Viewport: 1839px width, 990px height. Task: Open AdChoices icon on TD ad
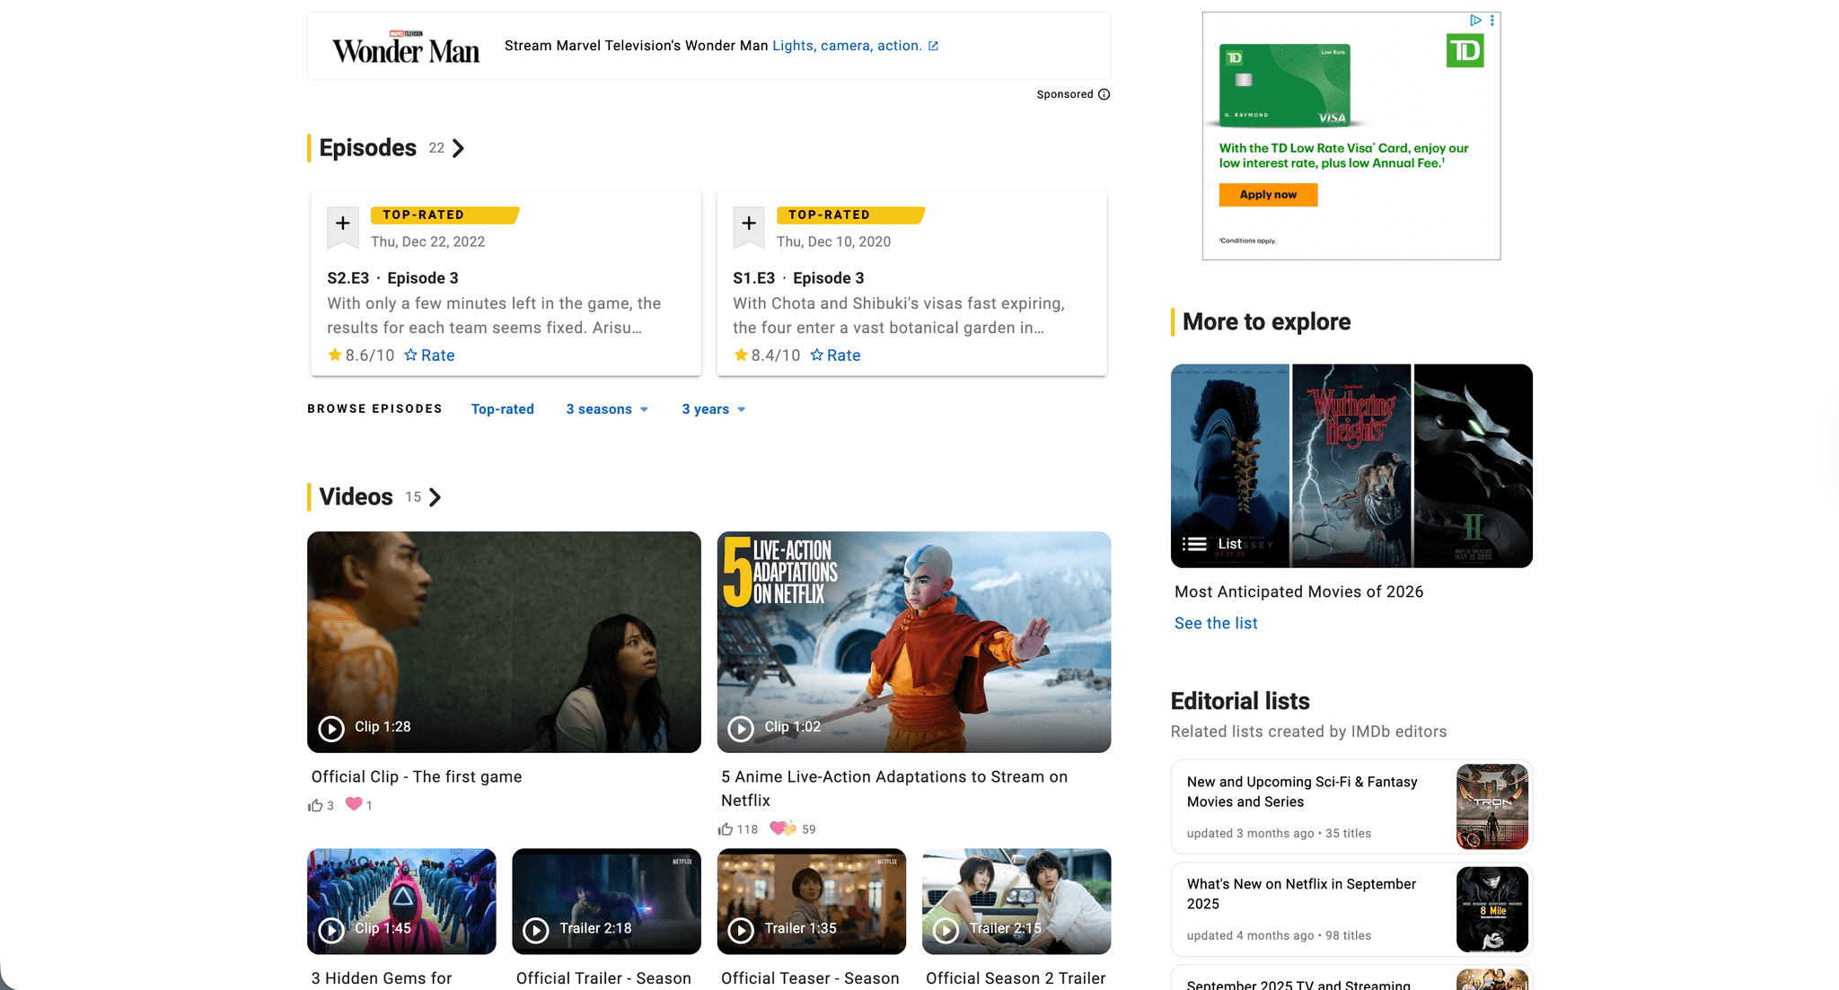1475,20
